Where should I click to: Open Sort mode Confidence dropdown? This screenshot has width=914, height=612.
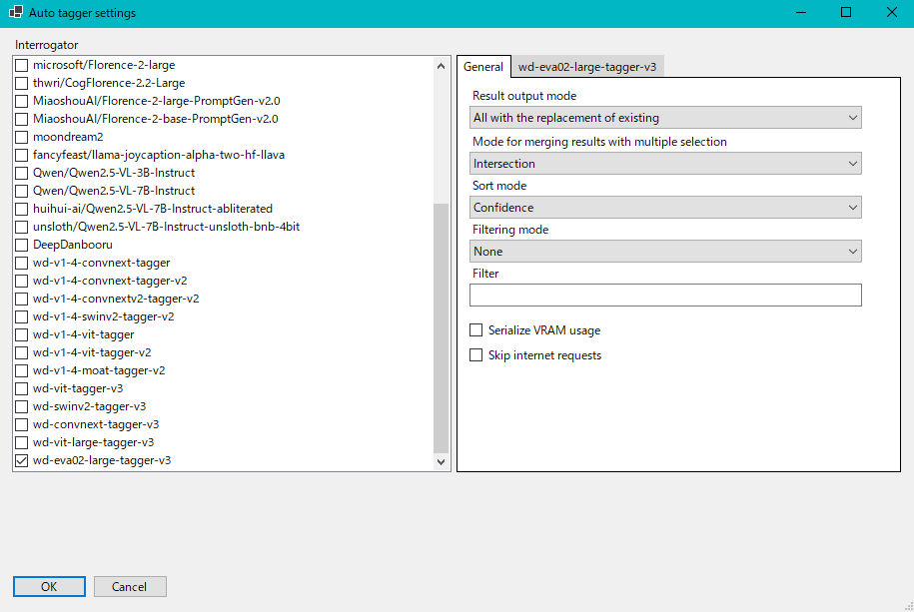665,208
